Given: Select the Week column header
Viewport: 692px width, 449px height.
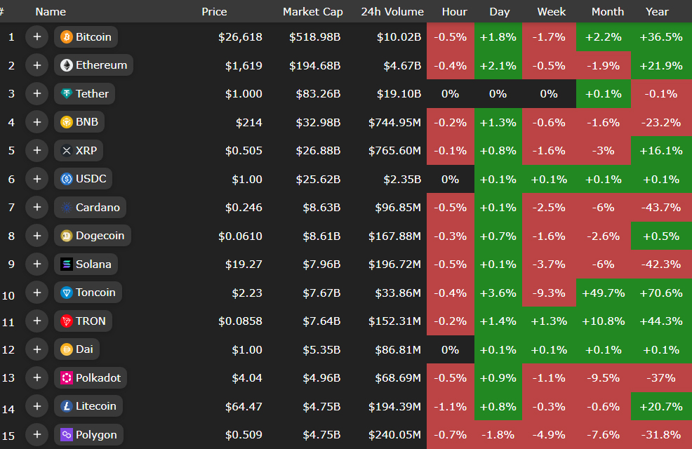Looking at the screenshot, I should click(551, 12).
